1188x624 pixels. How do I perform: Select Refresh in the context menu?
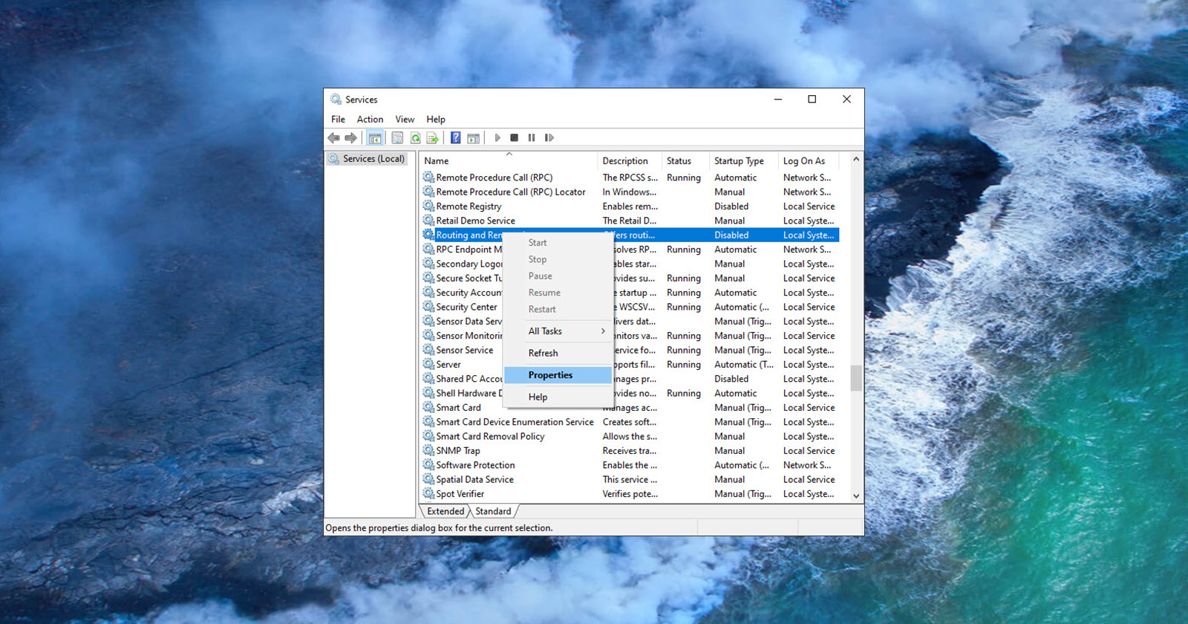[543, 354]
